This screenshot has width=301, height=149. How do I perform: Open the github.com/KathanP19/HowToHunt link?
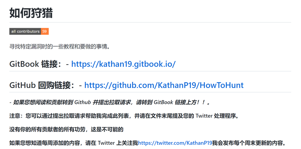tap(164, 85)
